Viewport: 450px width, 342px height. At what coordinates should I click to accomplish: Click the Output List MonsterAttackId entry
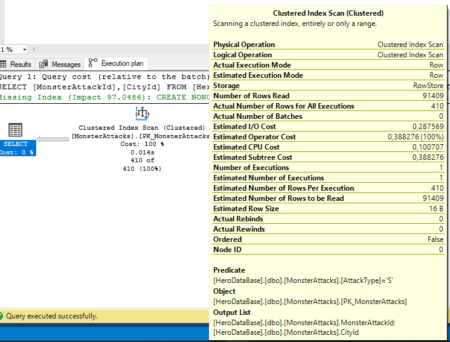coord(304,323)
